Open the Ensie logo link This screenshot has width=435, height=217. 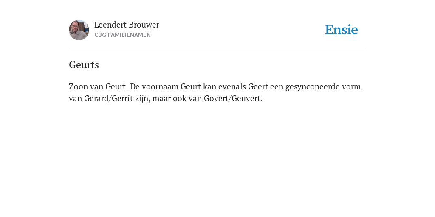click(x=342, y=30)
